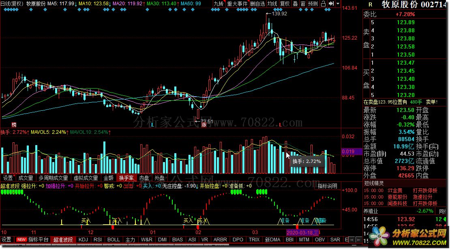Toggle the 窗 window button

(x=303, y=4)
